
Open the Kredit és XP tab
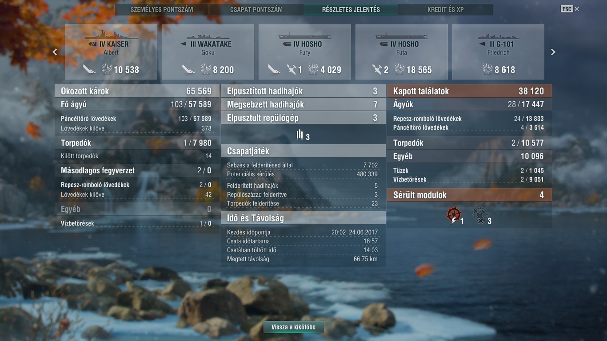click(x=446, y=9)
